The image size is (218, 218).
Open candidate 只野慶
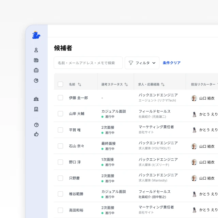[74, 178]
